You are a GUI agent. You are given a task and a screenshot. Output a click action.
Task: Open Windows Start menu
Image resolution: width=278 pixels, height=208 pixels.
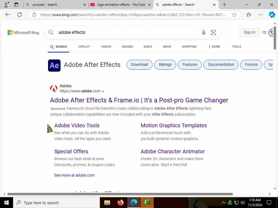[7, 203]
